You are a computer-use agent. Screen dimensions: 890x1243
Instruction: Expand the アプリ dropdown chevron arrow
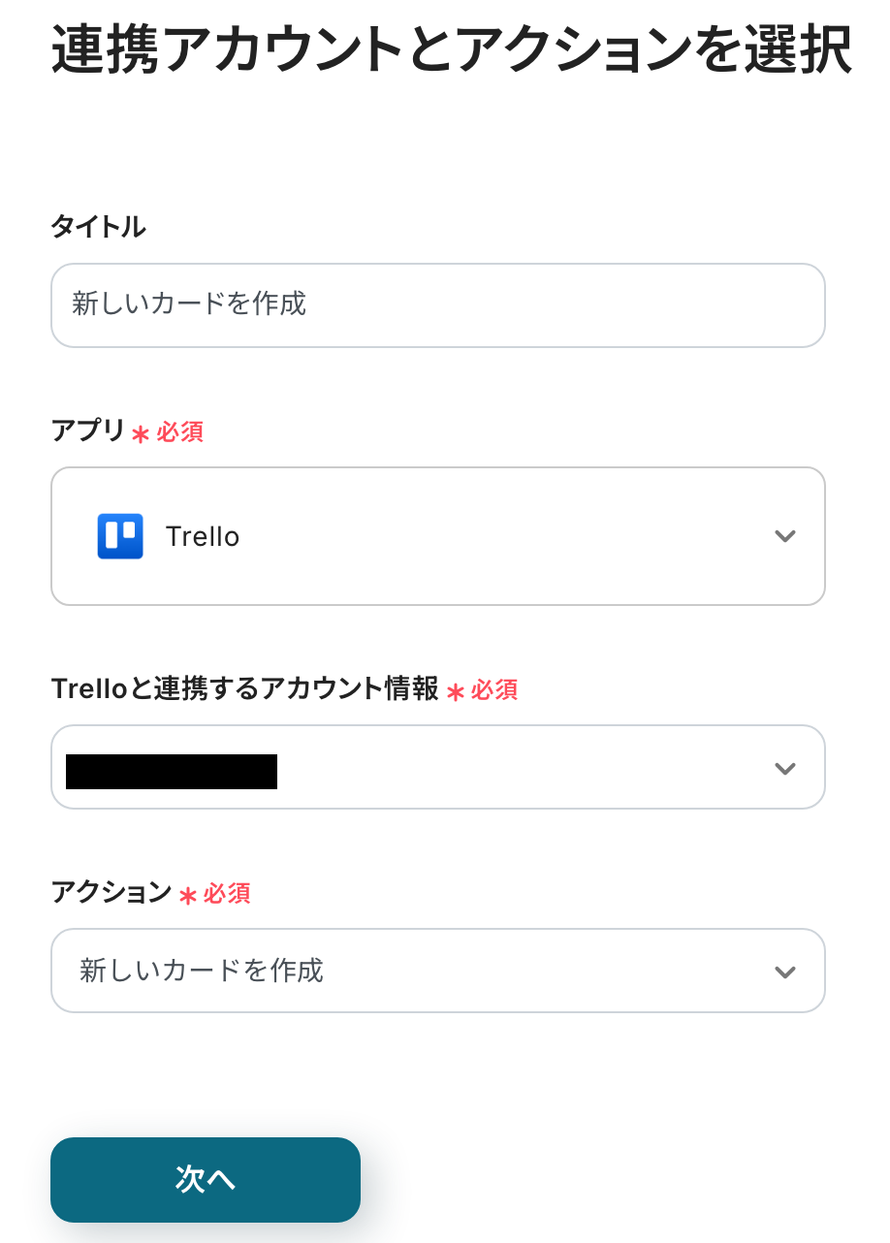[785, 536]
